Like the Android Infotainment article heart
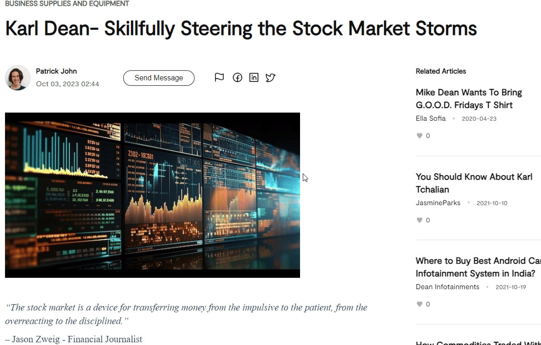541x345 pixels. pos(420,304)
